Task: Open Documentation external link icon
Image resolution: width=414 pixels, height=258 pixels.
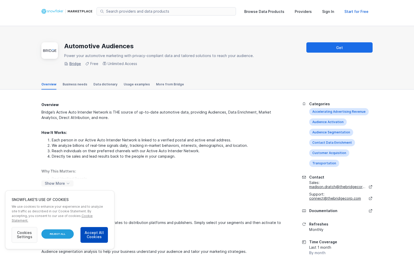Action: coord(371,211)
